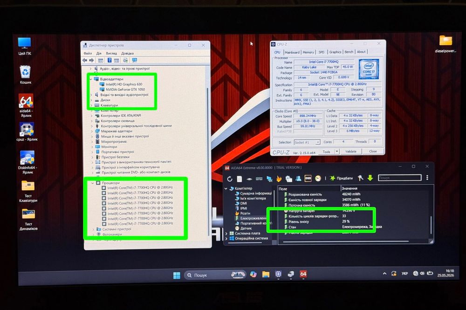Click the Forward arrow in Device Manager toolbar
This screenshot has width=466, height=310.
91,60
